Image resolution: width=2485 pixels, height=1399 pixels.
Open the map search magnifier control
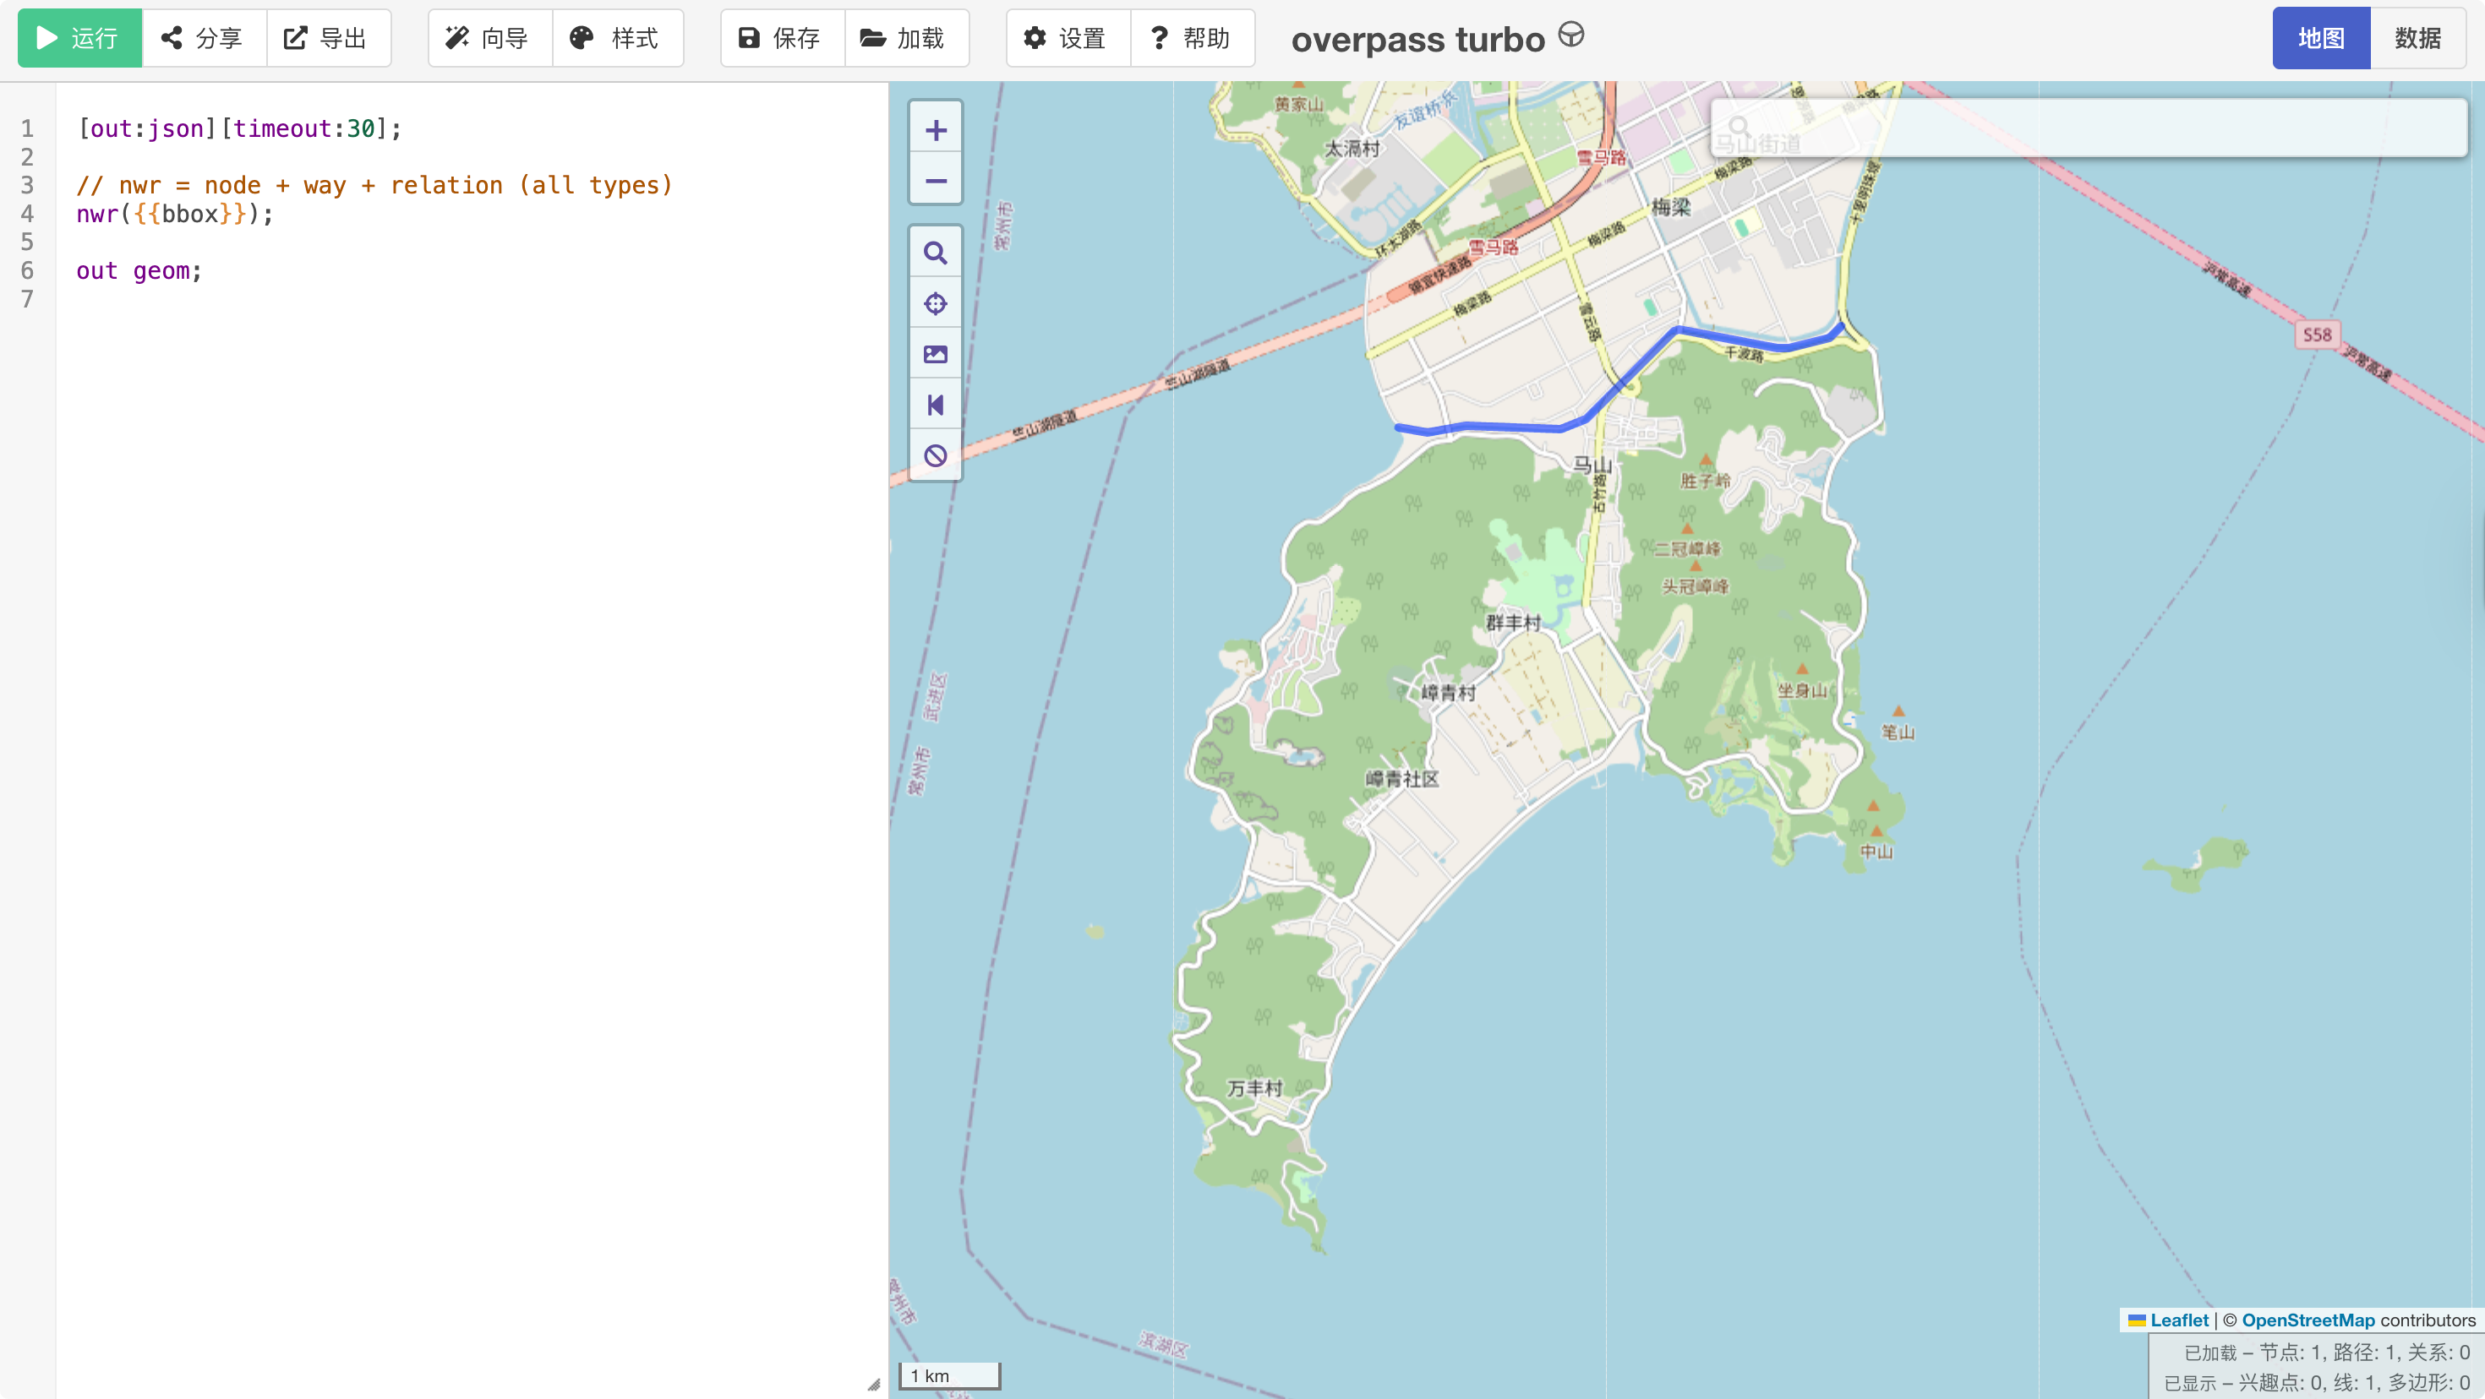point(935,253)
